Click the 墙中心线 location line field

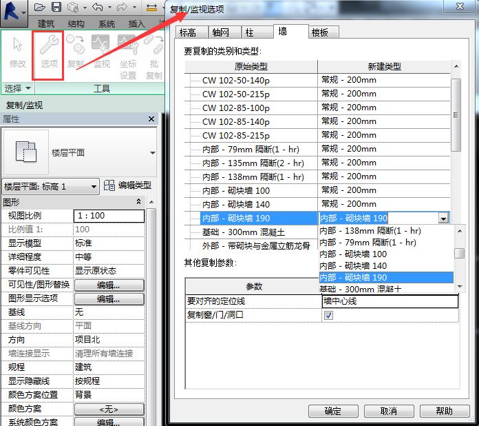pos(390,301)
